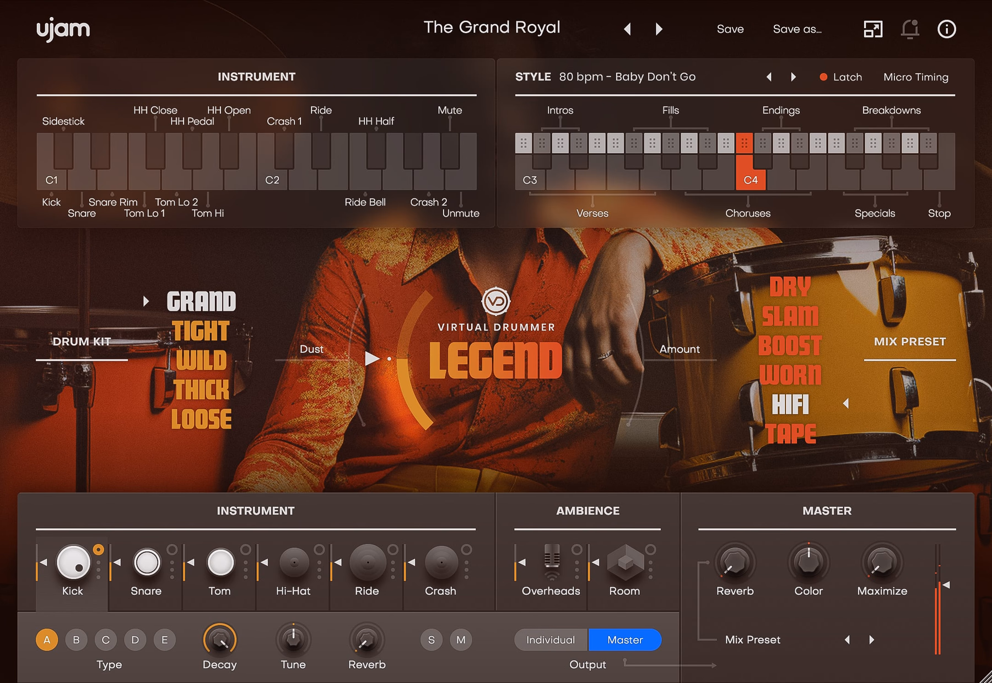Step to next Mix Preset in Master
This screenshot has height=683, width=992.
[871, 640]
